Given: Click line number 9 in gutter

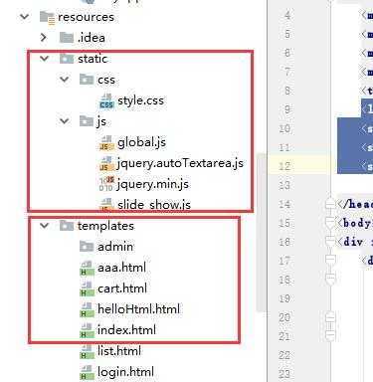Looking at the screenshot, I should pos(287,109).
